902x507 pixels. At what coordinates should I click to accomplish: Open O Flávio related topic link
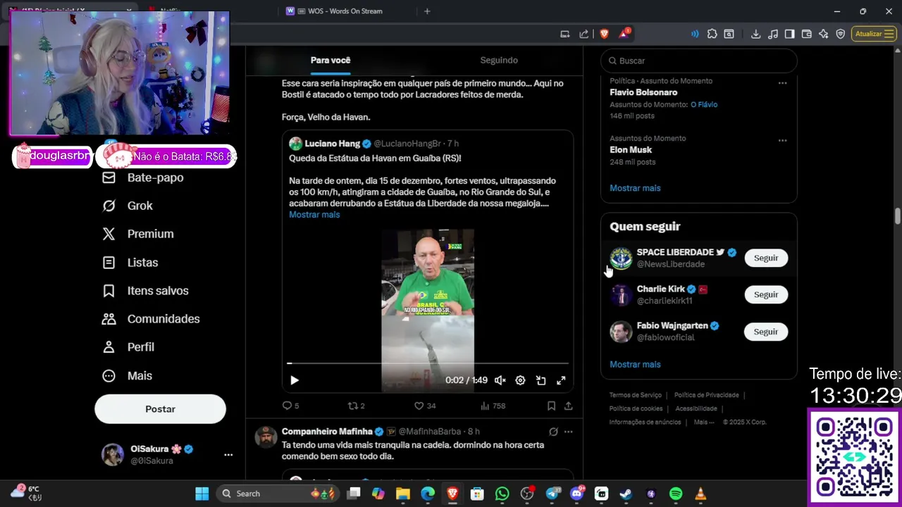point(704,104)
